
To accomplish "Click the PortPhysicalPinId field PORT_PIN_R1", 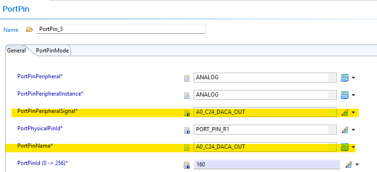I will 265,130.
